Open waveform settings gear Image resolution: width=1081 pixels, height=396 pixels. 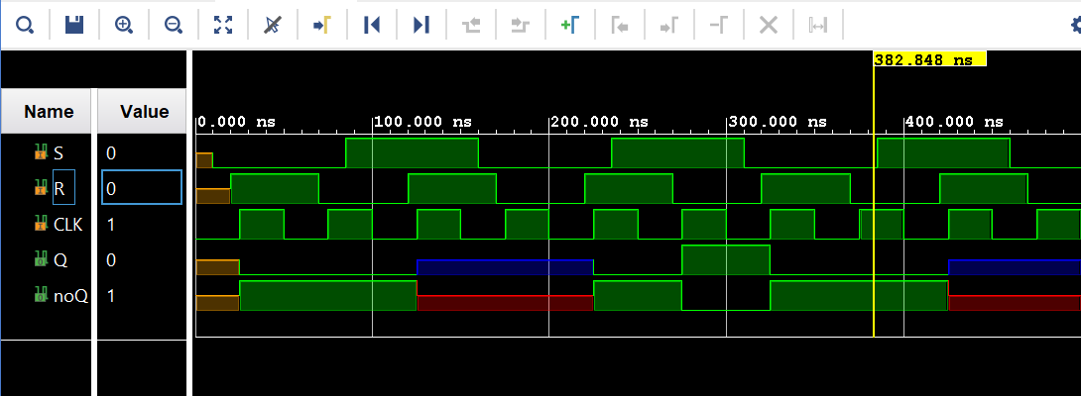(x=1075, y=26)
